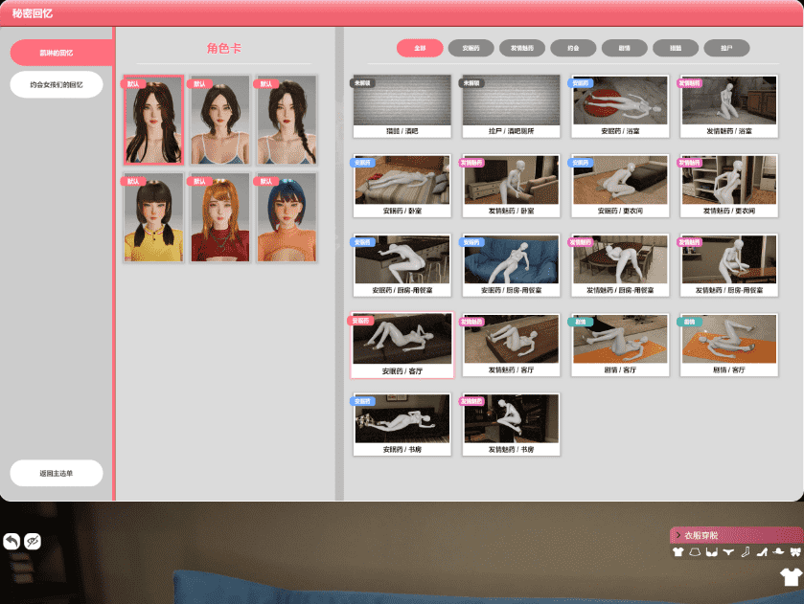Screen dimensions: 804x604
Task: Click the skirt clothing icon
Action: click(695, 552)
